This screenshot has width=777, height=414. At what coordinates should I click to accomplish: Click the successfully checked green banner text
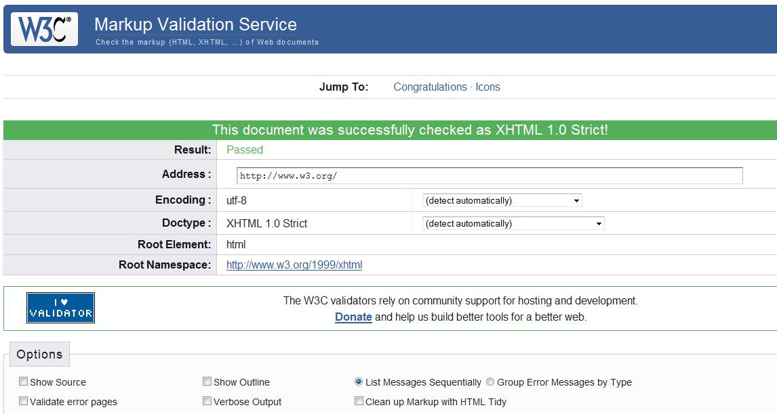(x=410, y=130)
